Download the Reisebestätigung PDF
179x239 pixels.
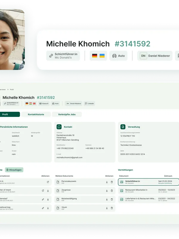tap(107, 199)
